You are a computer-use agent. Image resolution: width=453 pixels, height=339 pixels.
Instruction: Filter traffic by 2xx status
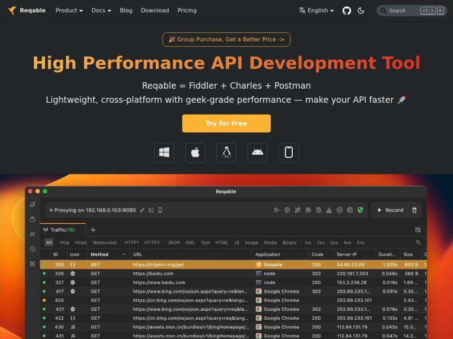pyautogui.click(x=320, y=242)
